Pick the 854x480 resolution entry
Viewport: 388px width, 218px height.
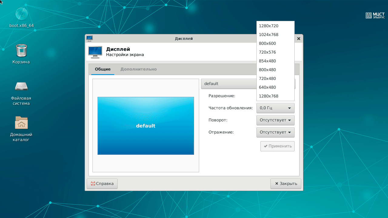coord(276,61)
